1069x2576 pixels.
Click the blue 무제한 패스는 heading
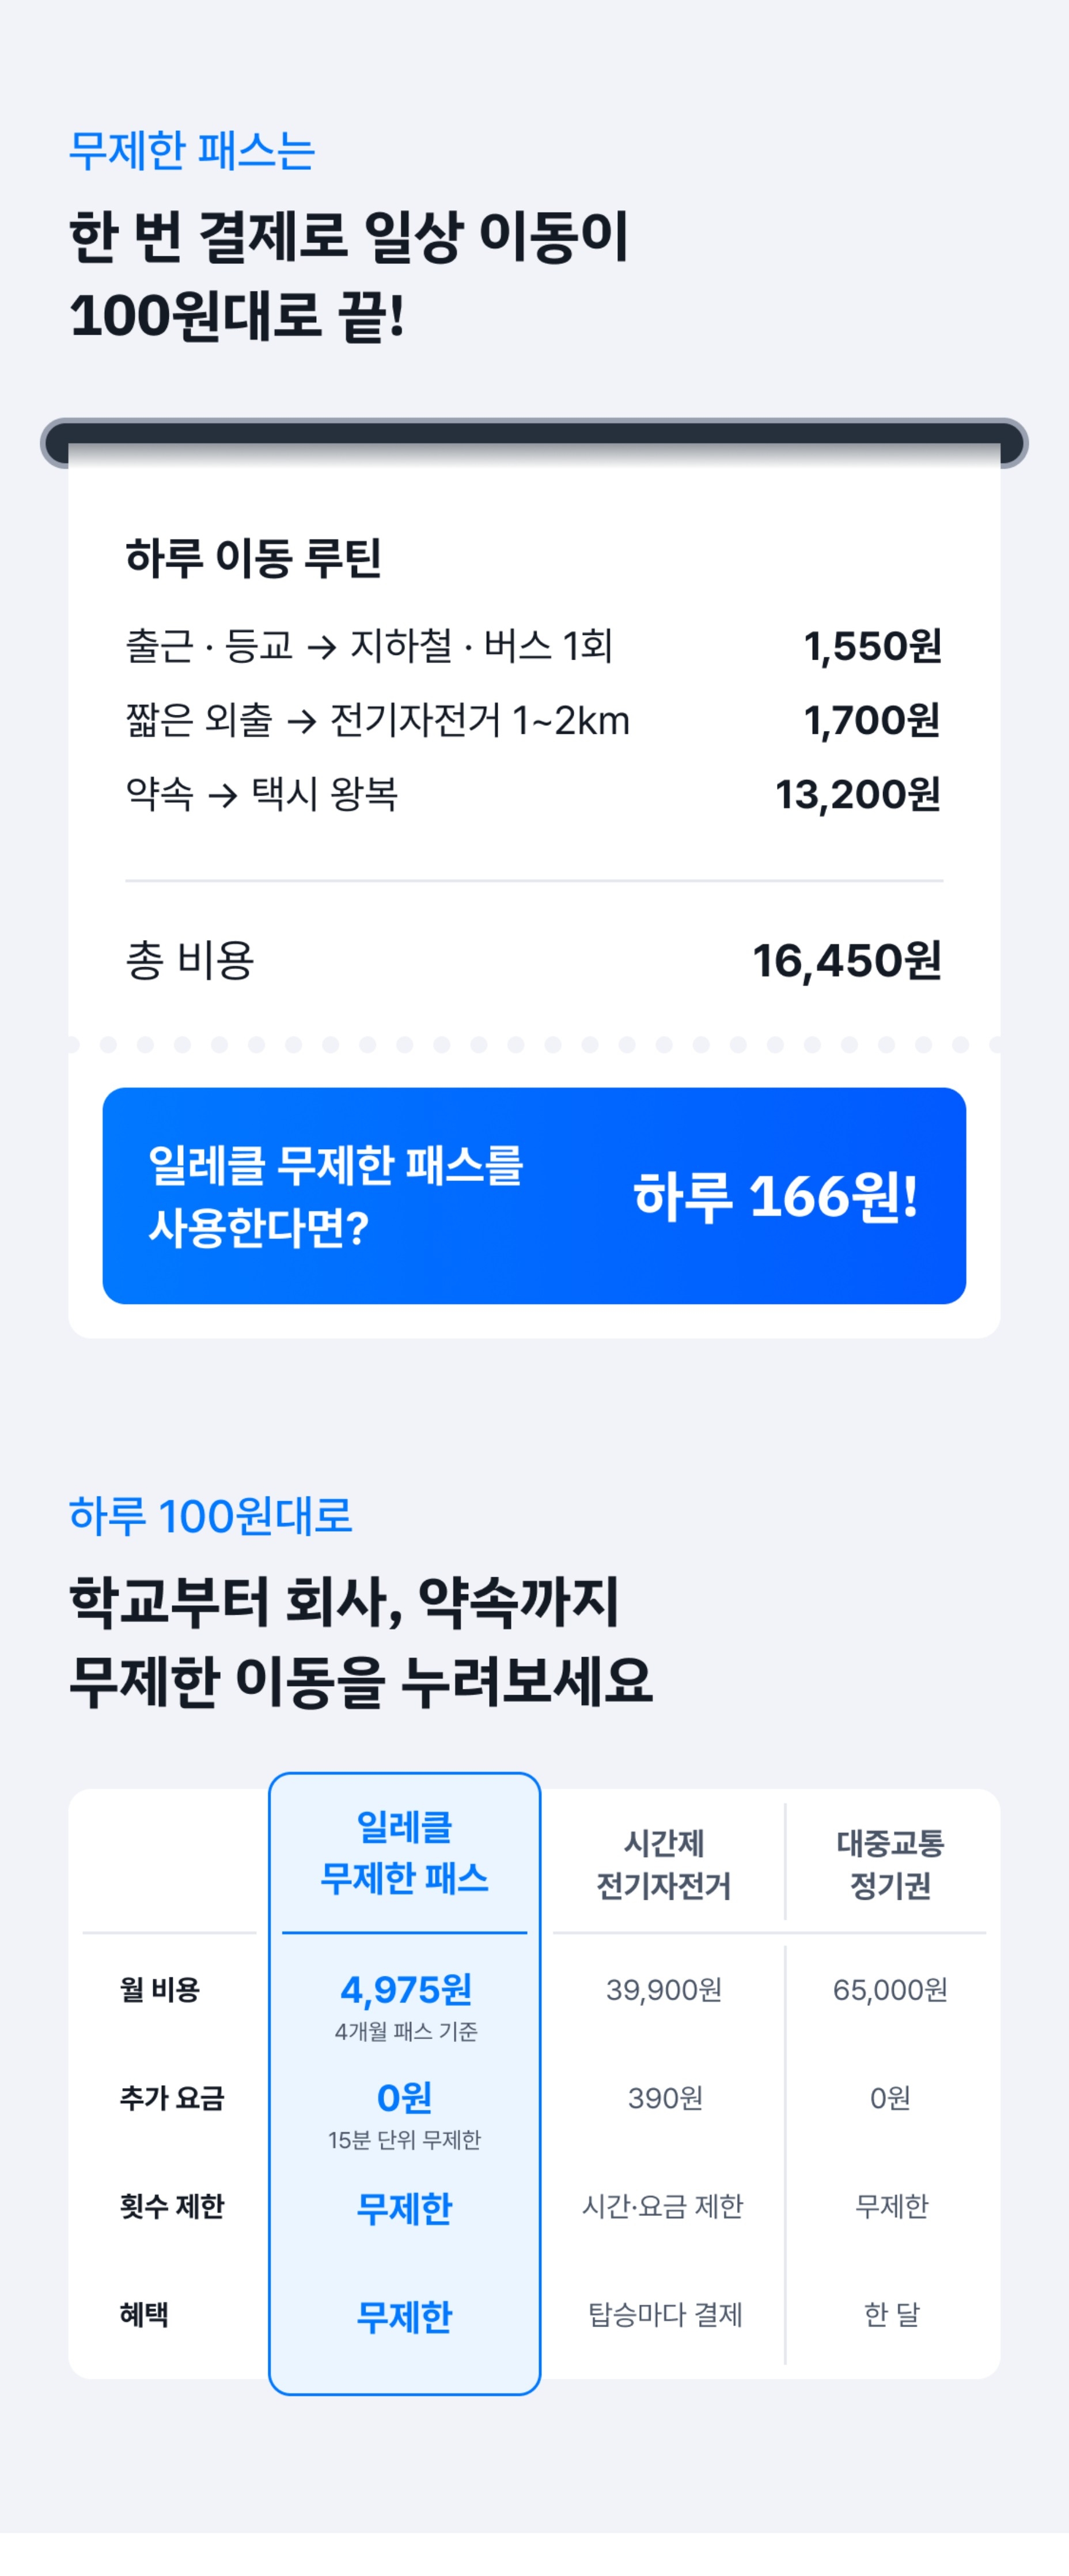click(x=192, y=151)
